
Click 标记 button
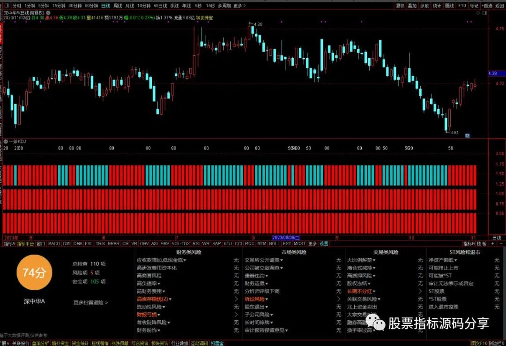[x=474, y=6]
